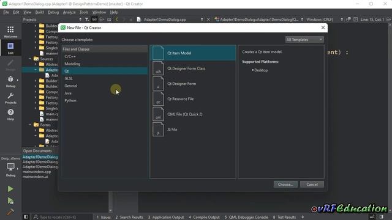Toggle the right sidebar visibility
This screenshot has height=220, width=392.
[382, 217]
